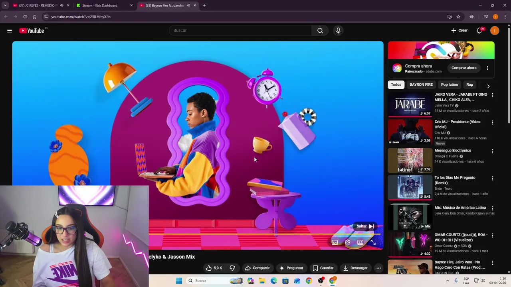Open Windows Start menu
Screen dimensions: 511x287
pos(179,281)
